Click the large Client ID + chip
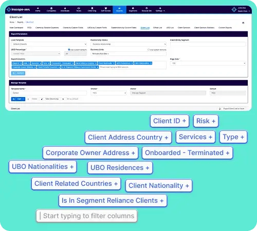The height and width of the screenshot is (231, 257). (x=170, y=121)
